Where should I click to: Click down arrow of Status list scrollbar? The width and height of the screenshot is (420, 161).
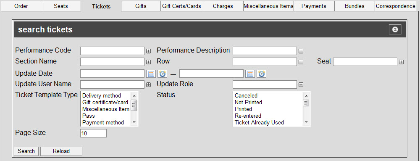click(306, 122)
